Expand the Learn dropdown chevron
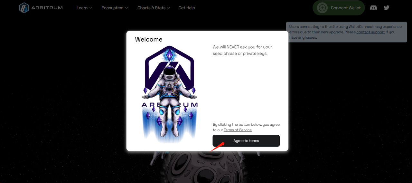Screen dimensions: 412x183 point(91,8)
